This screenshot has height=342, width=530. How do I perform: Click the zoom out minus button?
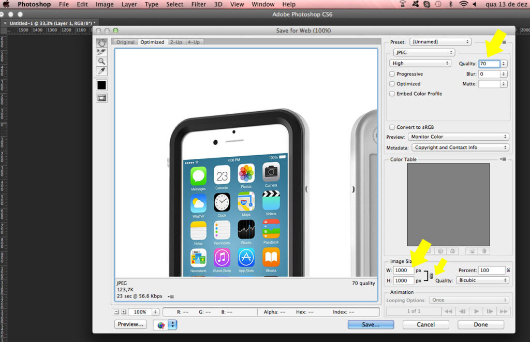pos(116,312)
